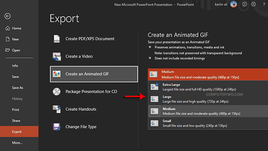The image size is (268, 151).
Task: Click the 'Create an Animated GIF' heading
Action: (x=178, y=35)
